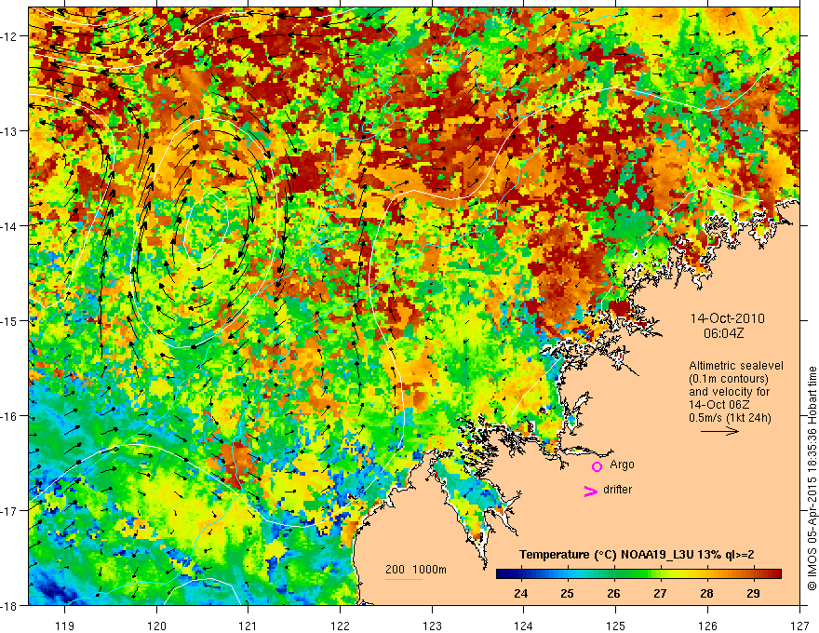Click the cyan isobath legend line

click(404, 579)
